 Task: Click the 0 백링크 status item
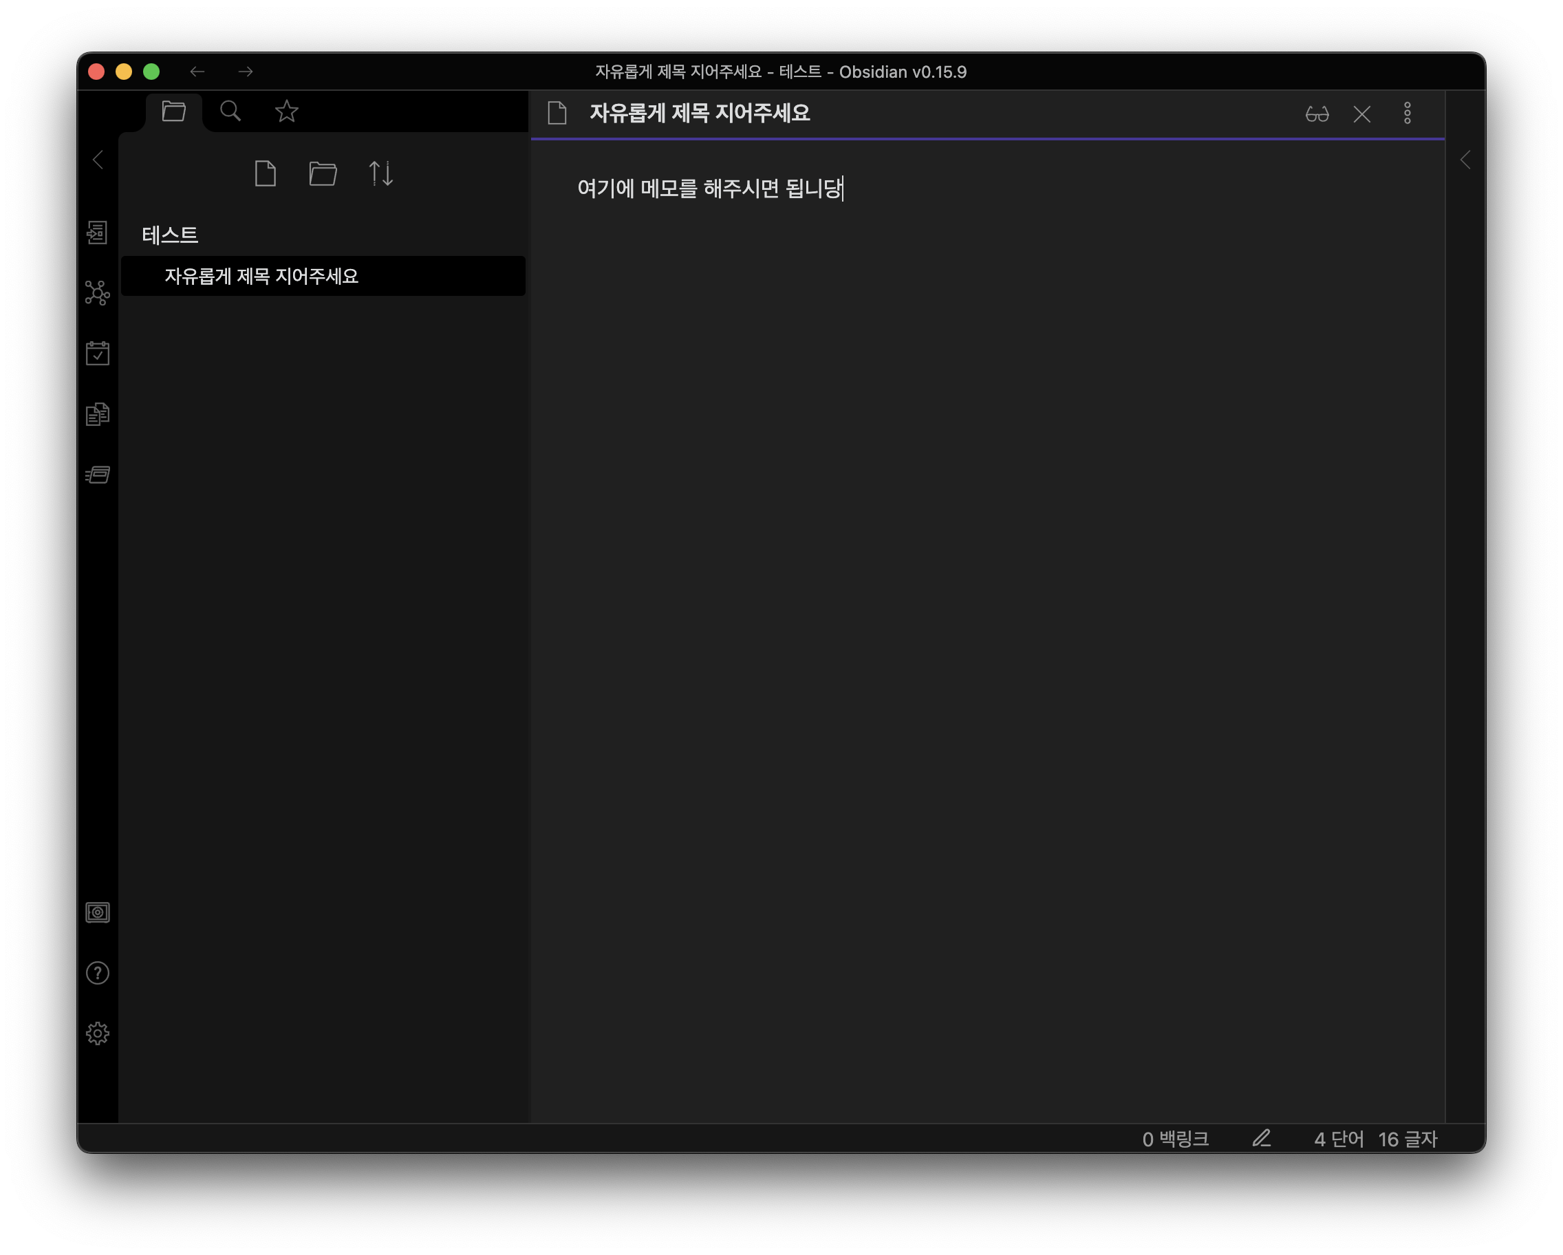(1175, 1139)
